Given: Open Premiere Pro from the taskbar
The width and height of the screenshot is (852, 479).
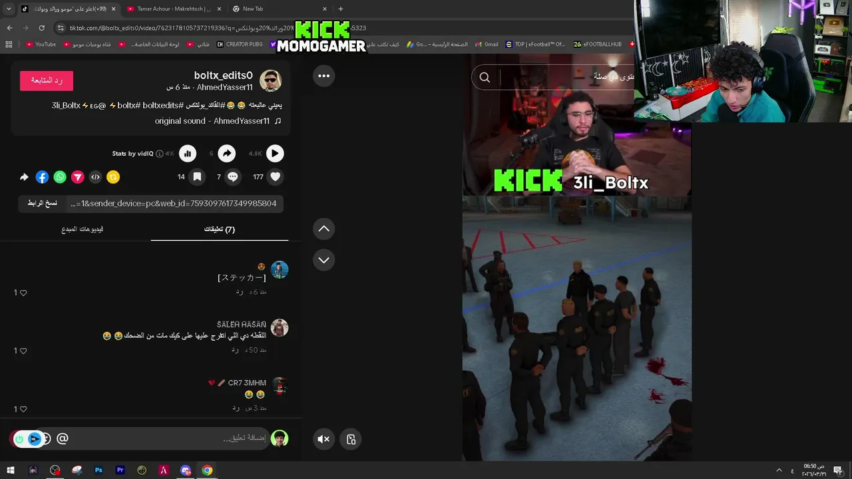Looking at the screenshot, I should (x=120, y=470).
